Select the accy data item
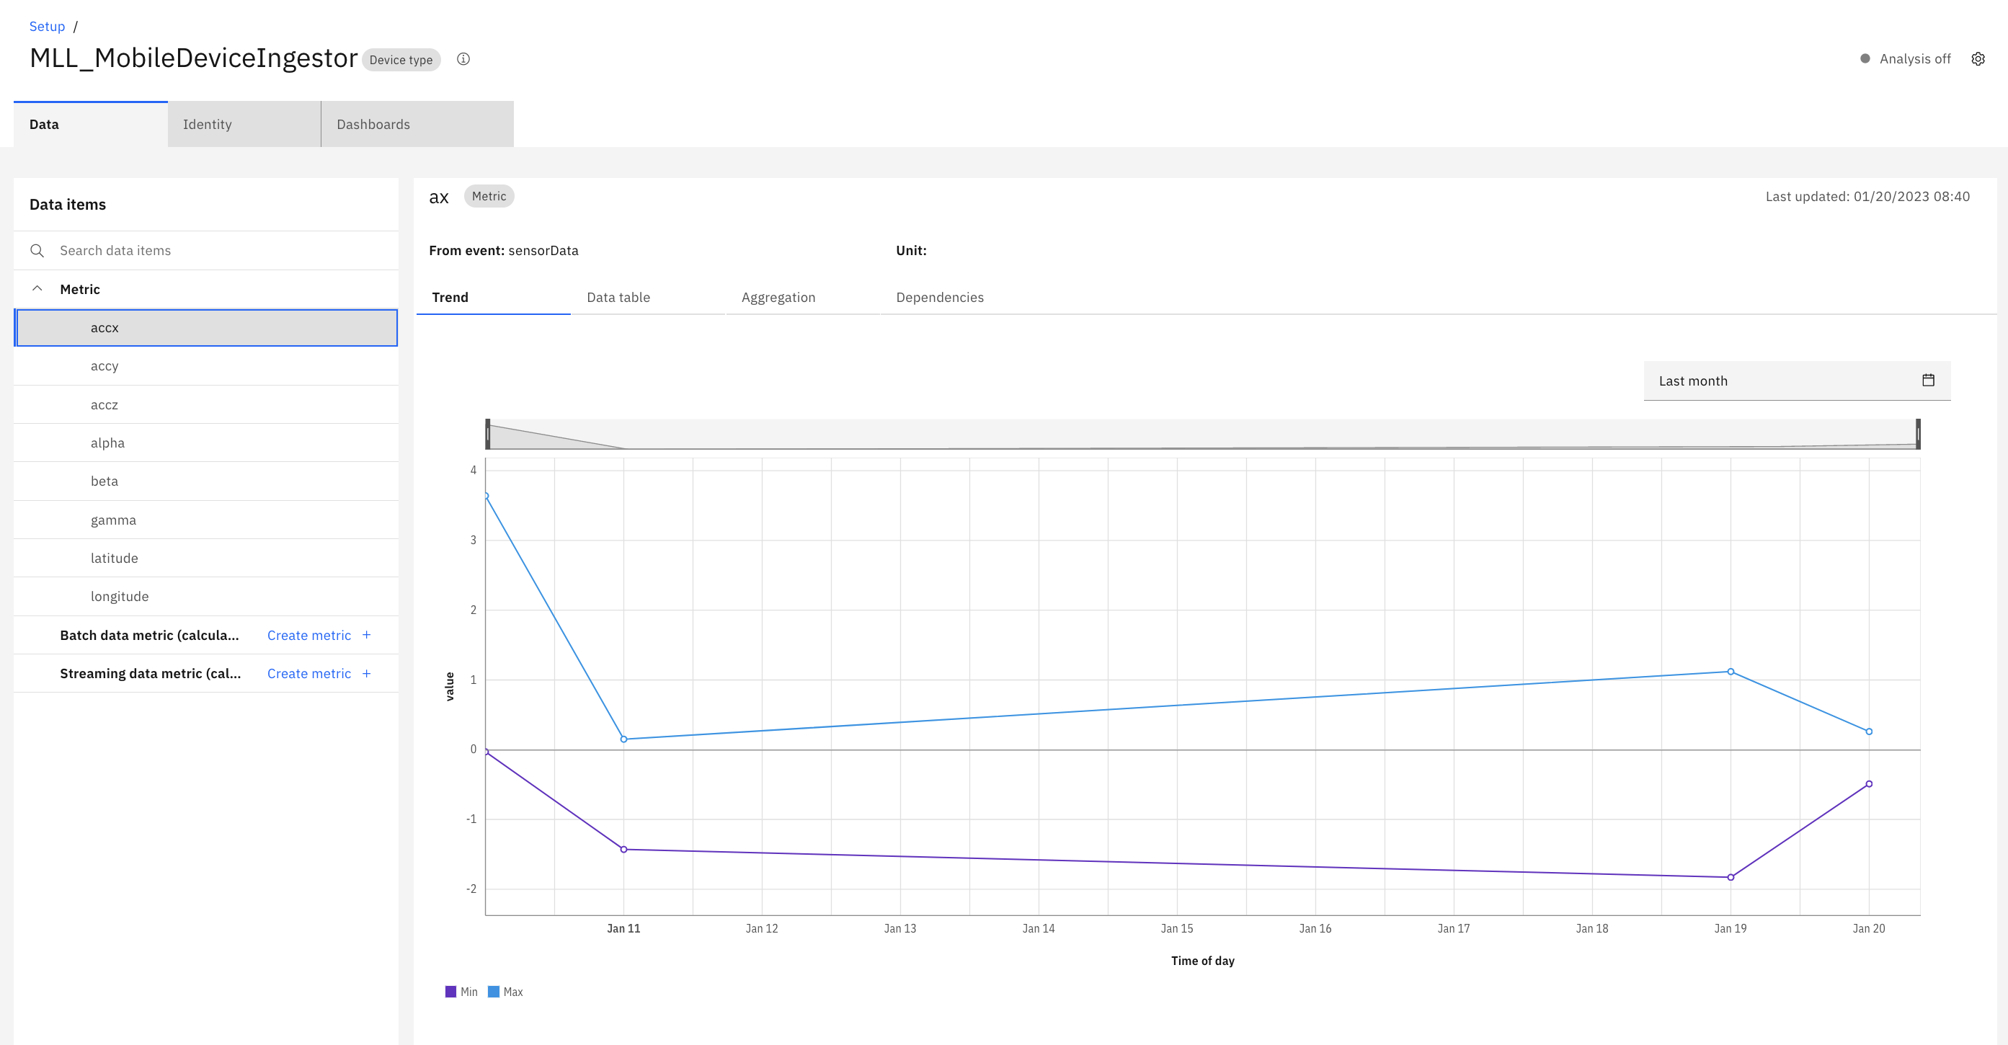The image size is (2008, 1045). coord(206,365)
